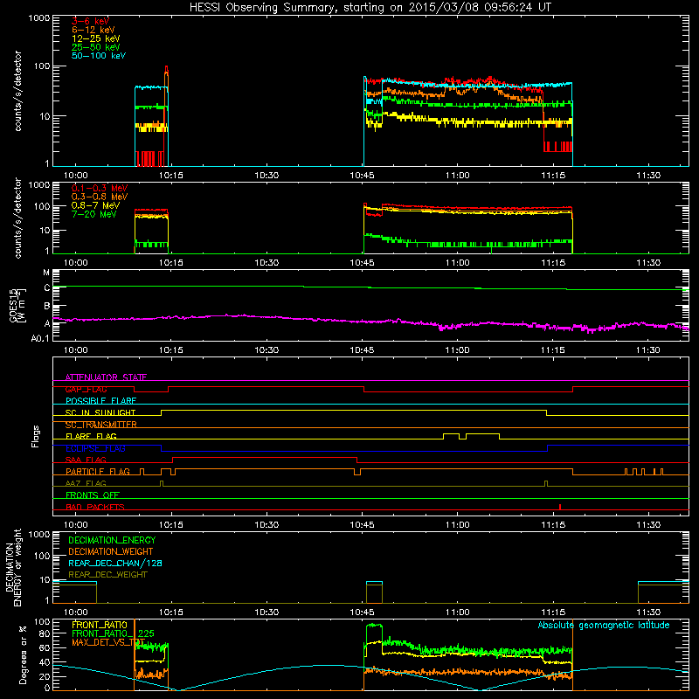Click the 50-100 keV legend entry
Viewport: 699px width, 699px height.
(99, 56)
